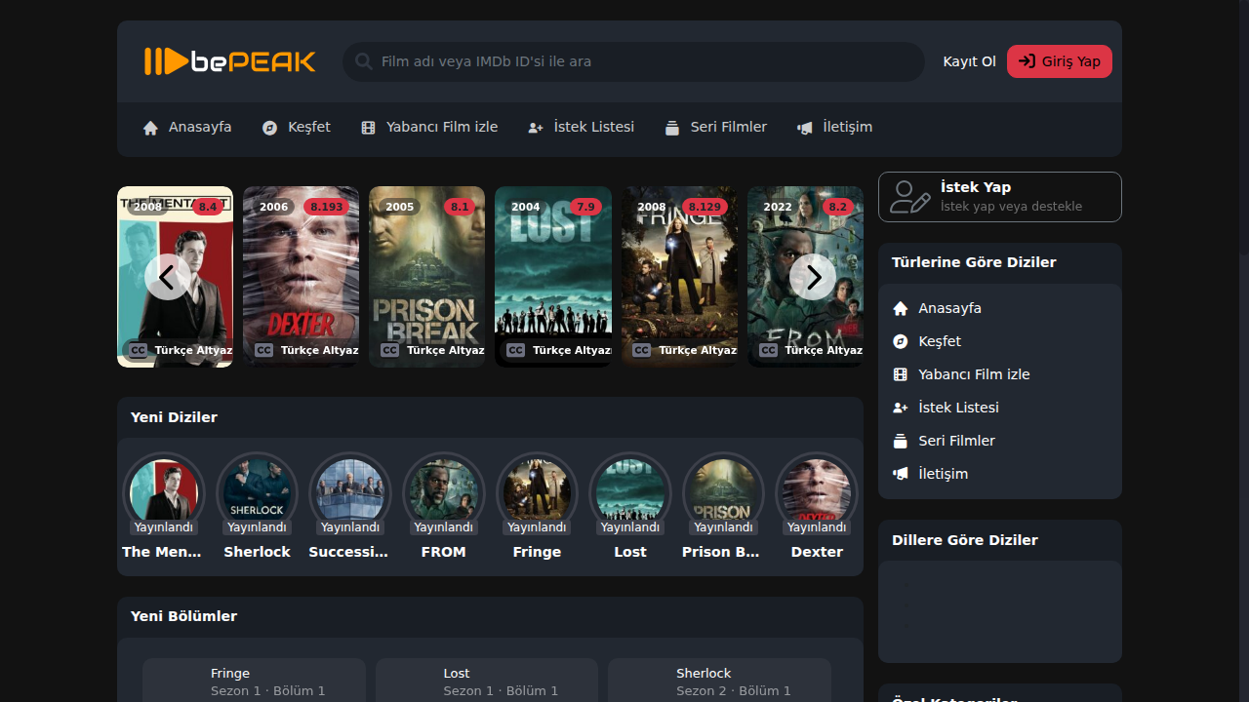Click the Fringe title under Yeni Diziler
This screenshot has height=702, width=1249.
coord(537,552)
